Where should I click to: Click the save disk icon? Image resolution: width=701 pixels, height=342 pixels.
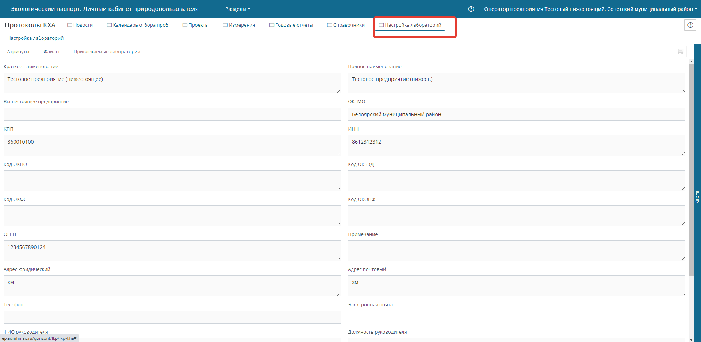pyautogui.click(x=681, y=52)
